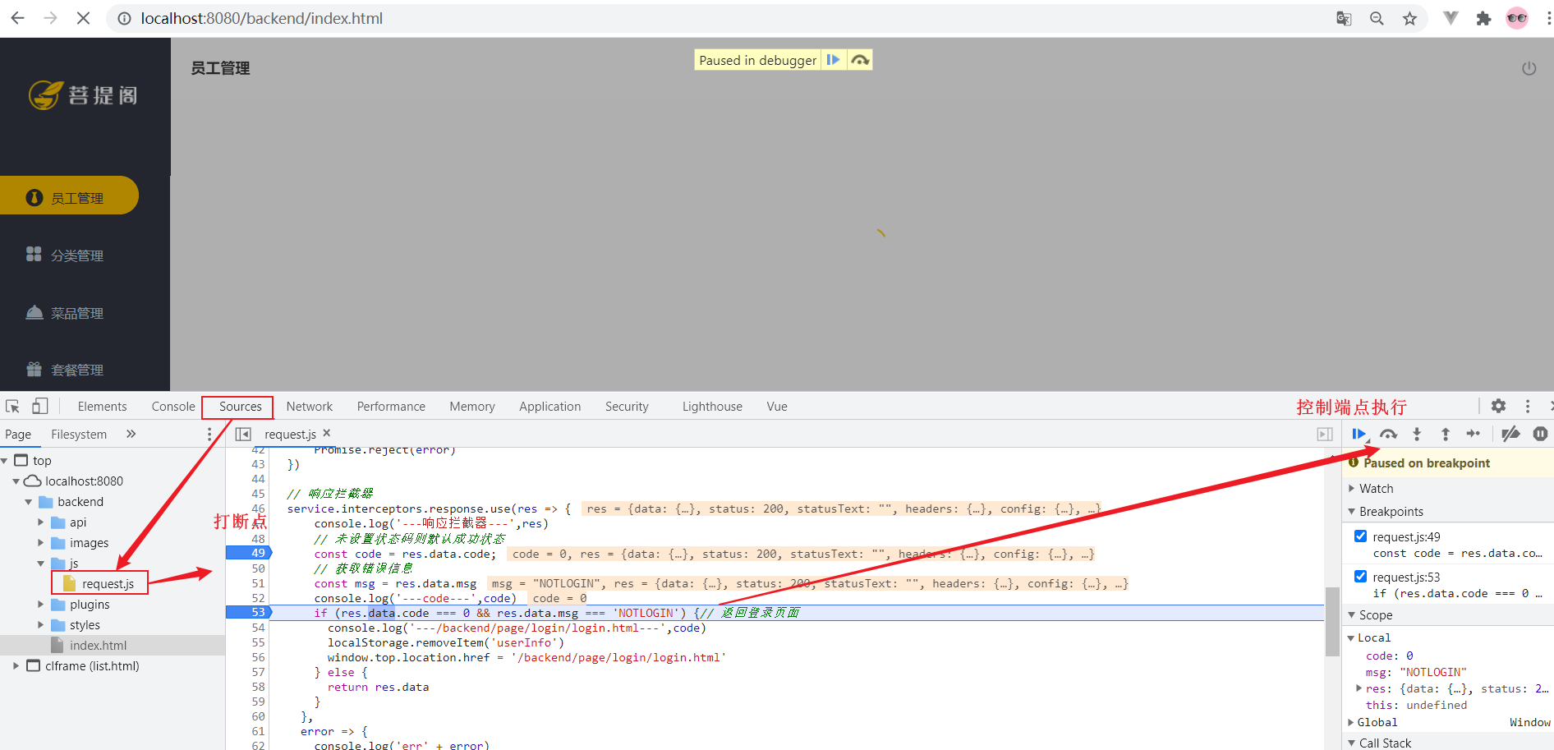Deactivate all breakpoints icon
This screenshot has height=750, width=1554.
point(1510,434)
